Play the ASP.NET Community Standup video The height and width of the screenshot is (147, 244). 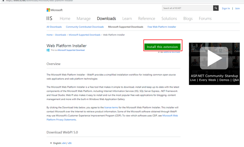(214, 58)
